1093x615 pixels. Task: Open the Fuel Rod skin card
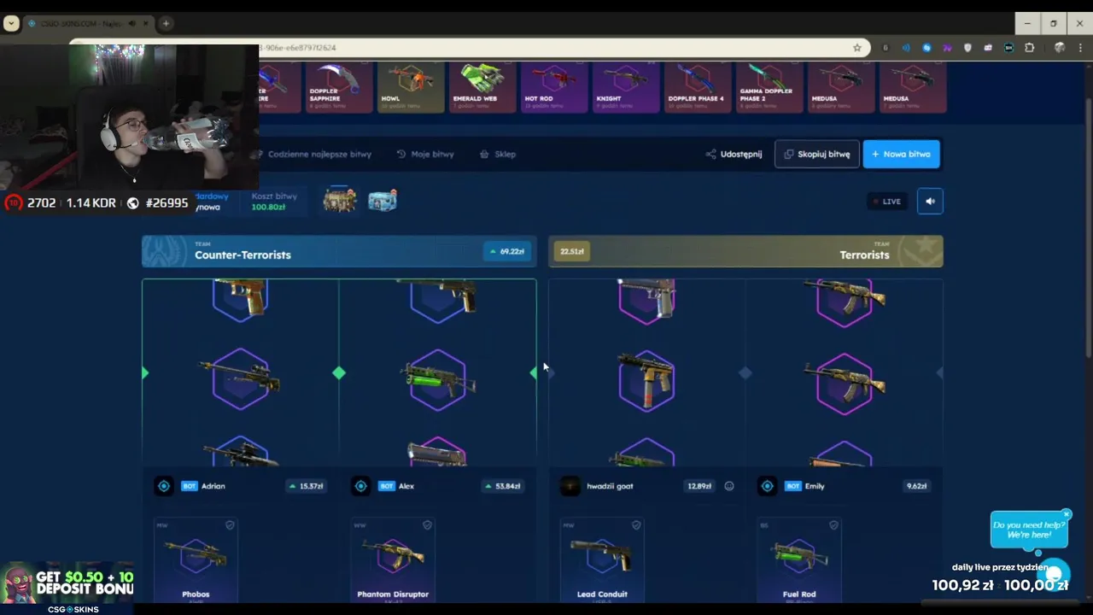[799, 559]
